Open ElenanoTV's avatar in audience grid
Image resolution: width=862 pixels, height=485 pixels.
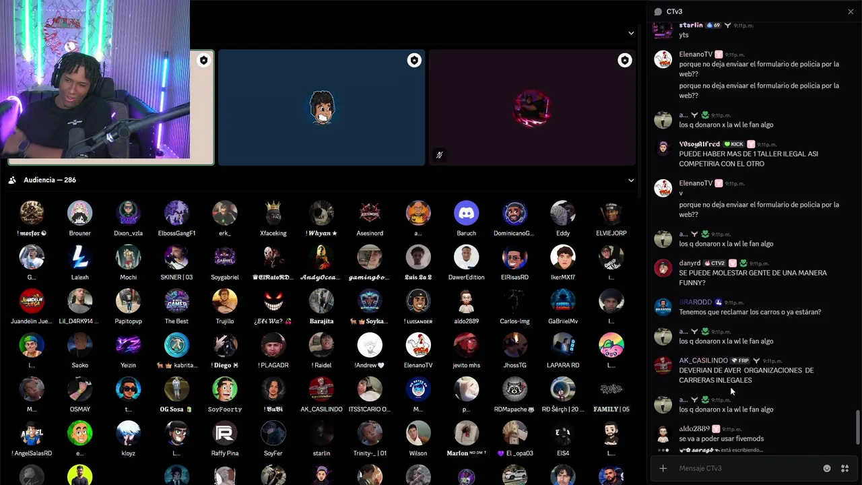418,345
